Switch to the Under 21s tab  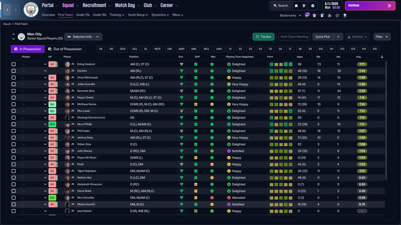pyautogui.click(x=83, y=15)
